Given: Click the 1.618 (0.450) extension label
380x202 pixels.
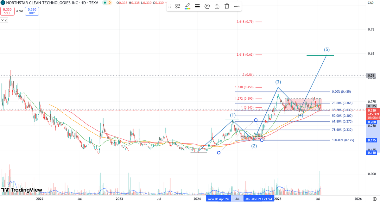Looking at the screenshot, I should (x=244, y=87).
